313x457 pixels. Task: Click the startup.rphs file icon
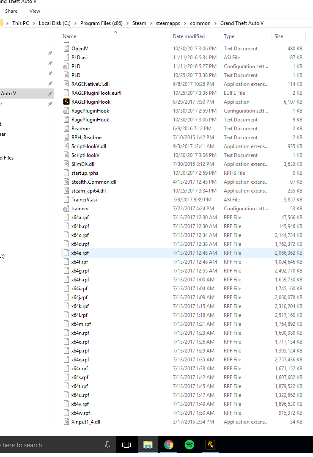pos(66,173)
